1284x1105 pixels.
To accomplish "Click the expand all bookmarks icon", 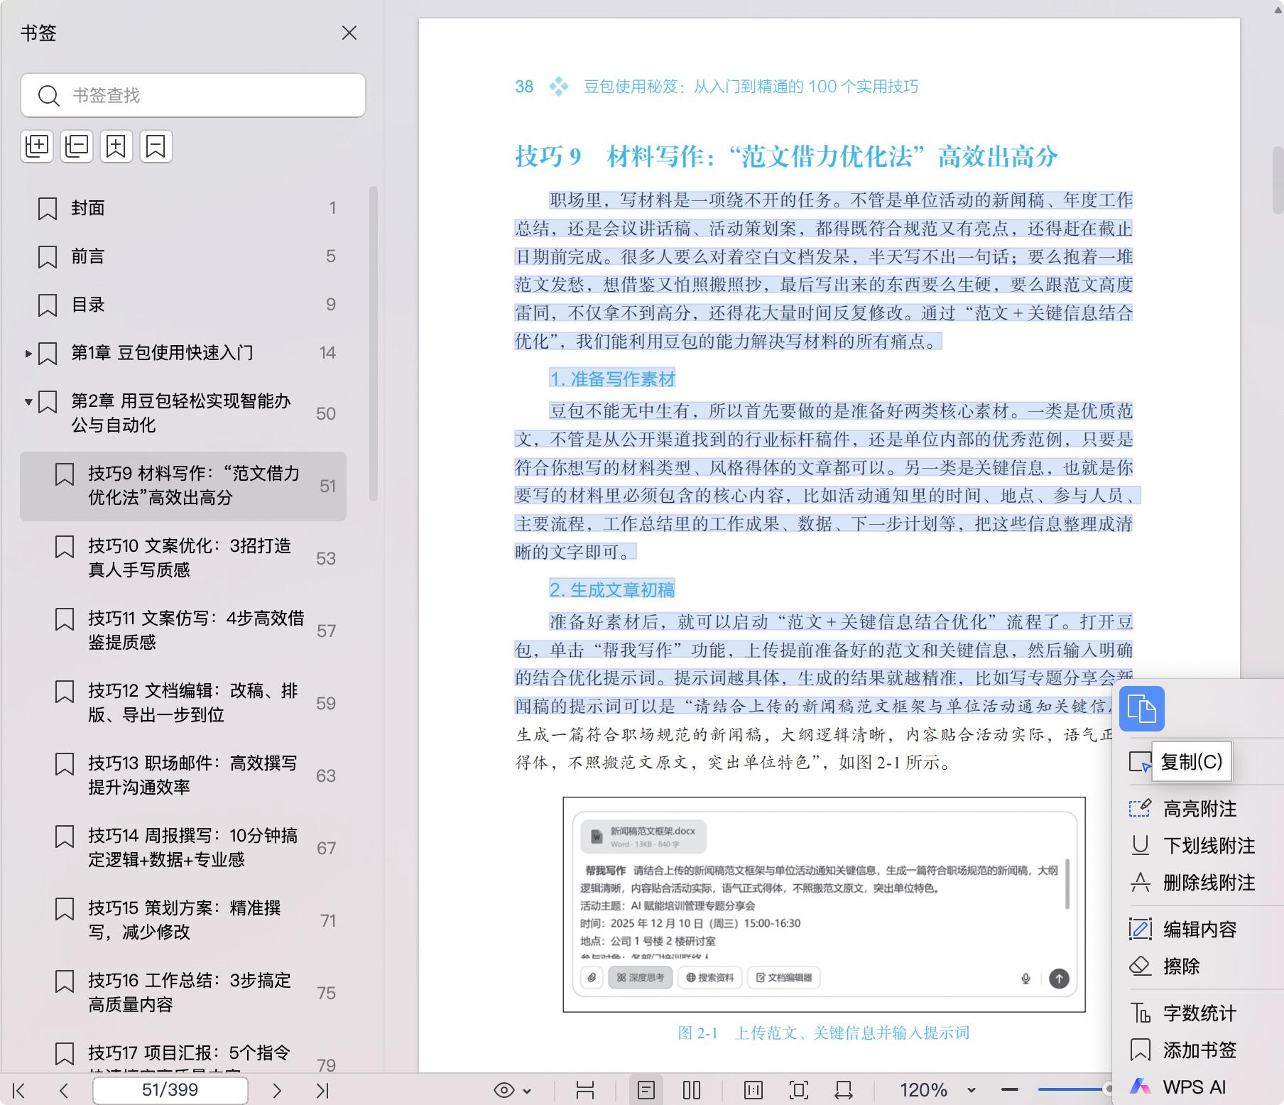I will [37, 146].
